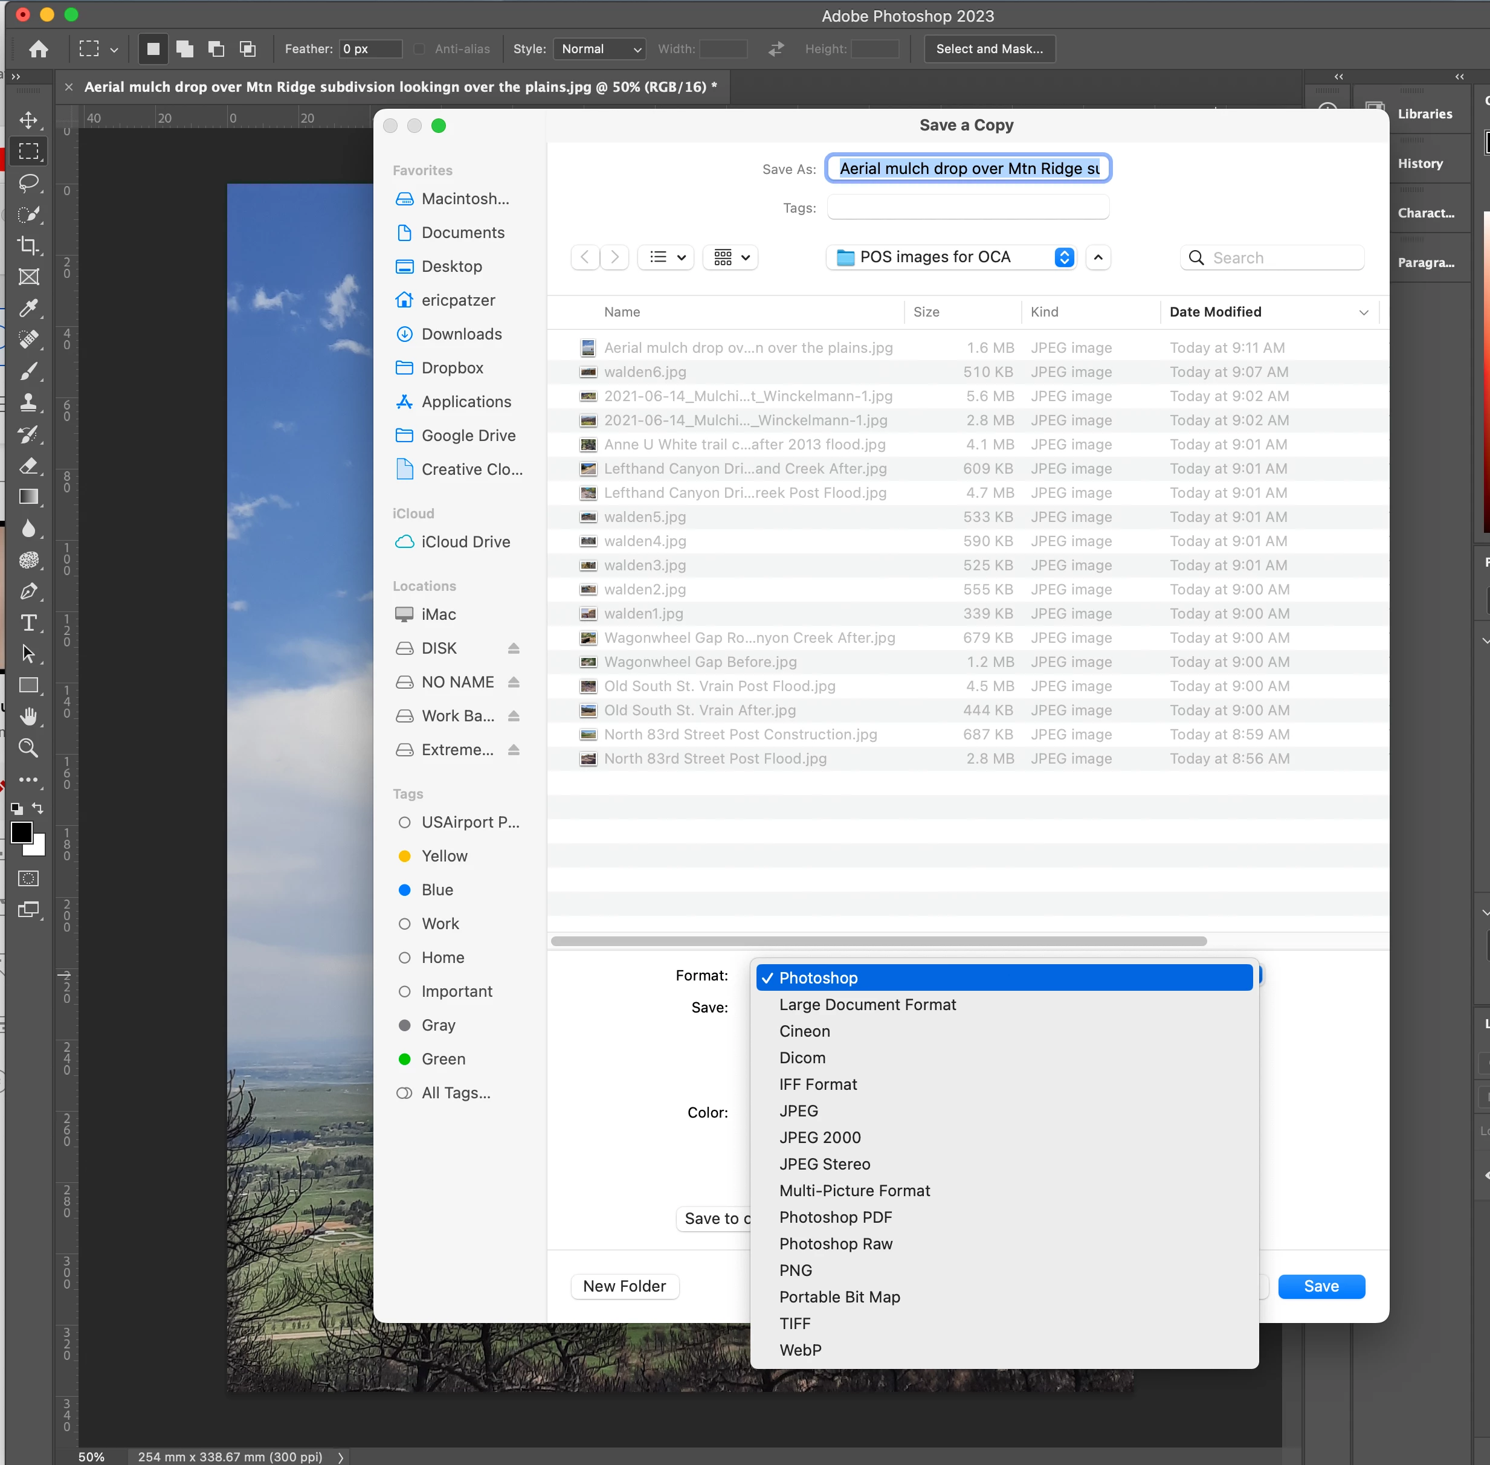Choose PNG from the format list
The width and height of the screenshot is (1490, 1465).
[795, 1270]
